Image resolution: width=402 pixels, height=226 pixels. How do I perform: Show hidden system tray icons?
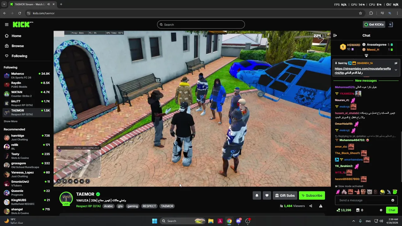coord(353,221)
